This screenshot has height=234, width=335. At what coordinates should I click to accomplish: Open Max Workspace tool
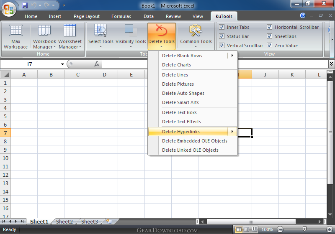point(15,37)
